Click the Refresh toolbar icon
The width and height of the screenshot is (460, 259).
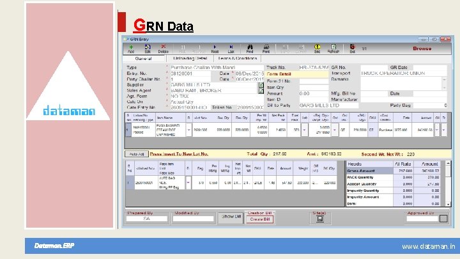click(x=333, y=49)
